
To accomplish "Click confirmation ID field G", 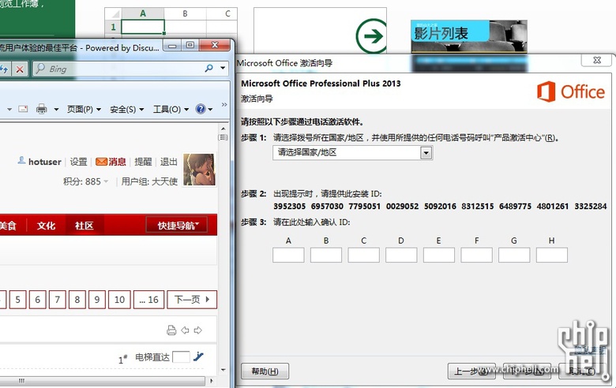I will [514, 255].
